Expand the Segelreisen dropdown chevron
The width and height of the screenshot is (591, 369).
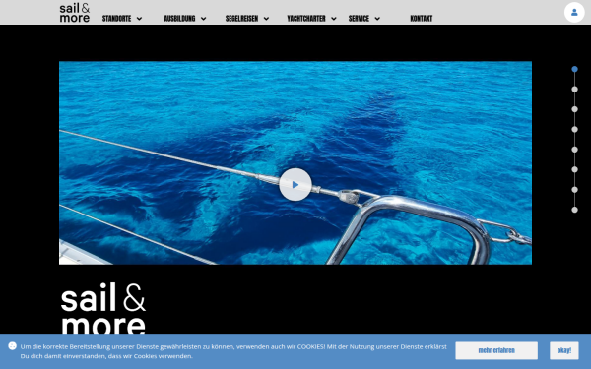[x=266, y=19]
